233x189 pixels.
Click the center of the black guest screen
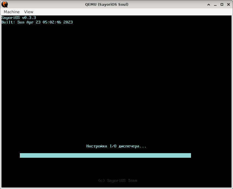click(x=116, y=100)
